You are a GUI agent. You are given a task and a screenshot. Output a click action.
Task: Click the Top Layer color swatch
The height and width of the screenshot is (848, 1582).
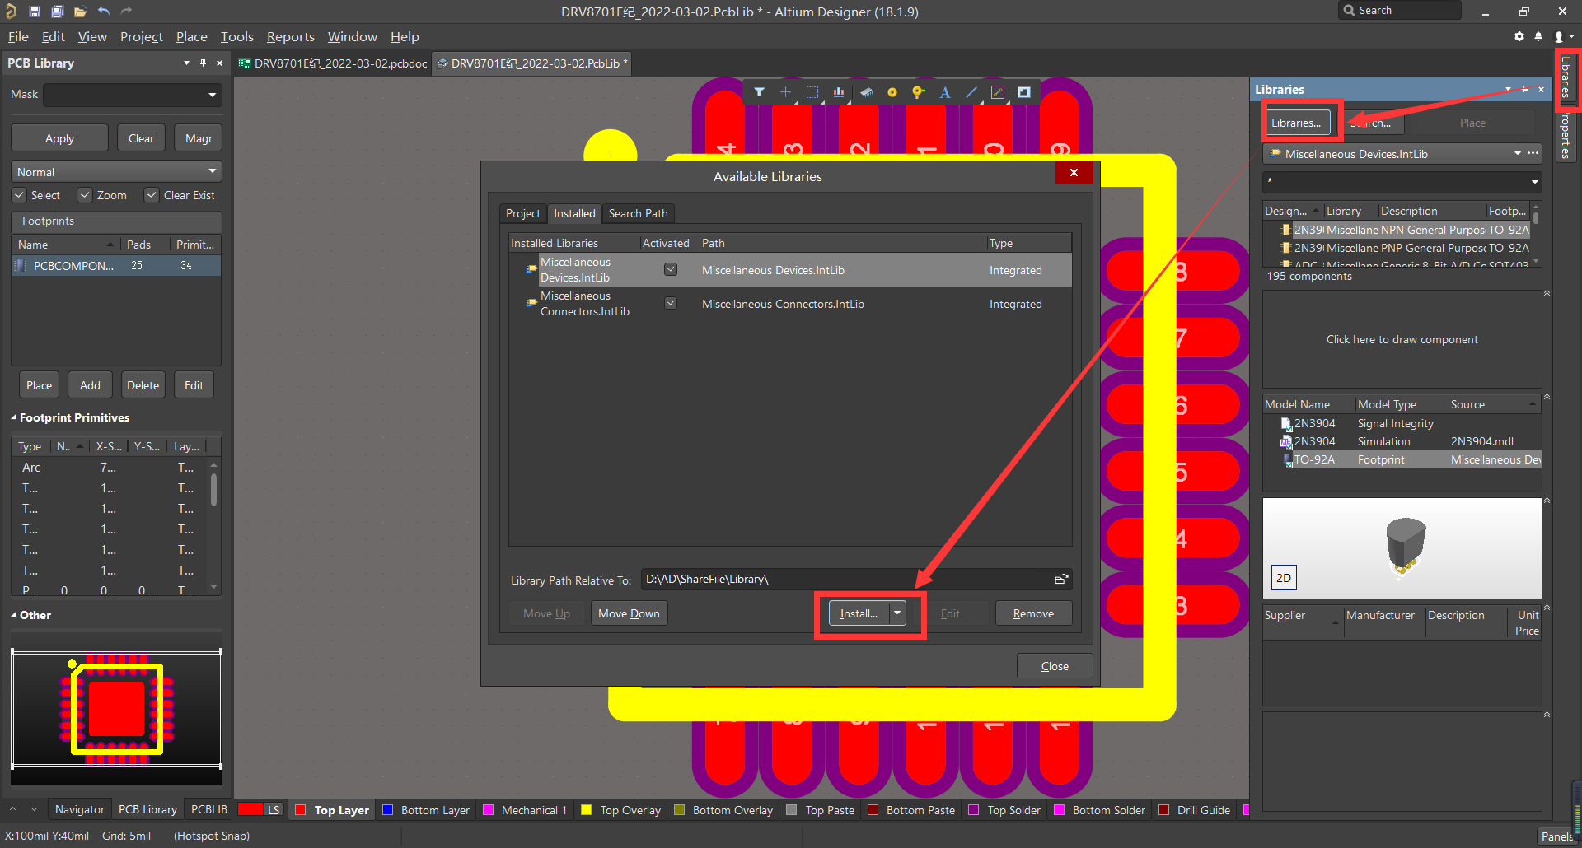click(x=301, y=810)
